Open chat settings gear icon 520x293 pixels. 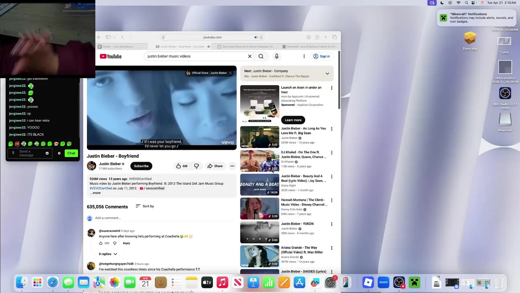pyautogui.click(x=59, y=153)
